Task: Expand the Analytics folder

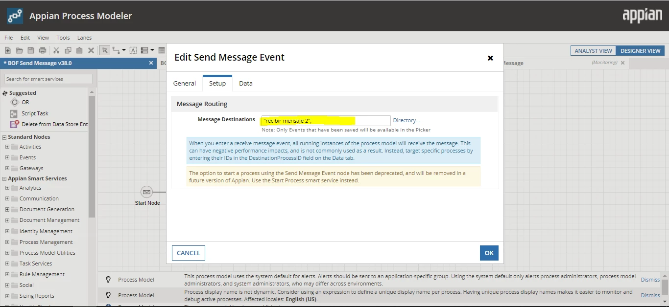Action: (7, 188)
